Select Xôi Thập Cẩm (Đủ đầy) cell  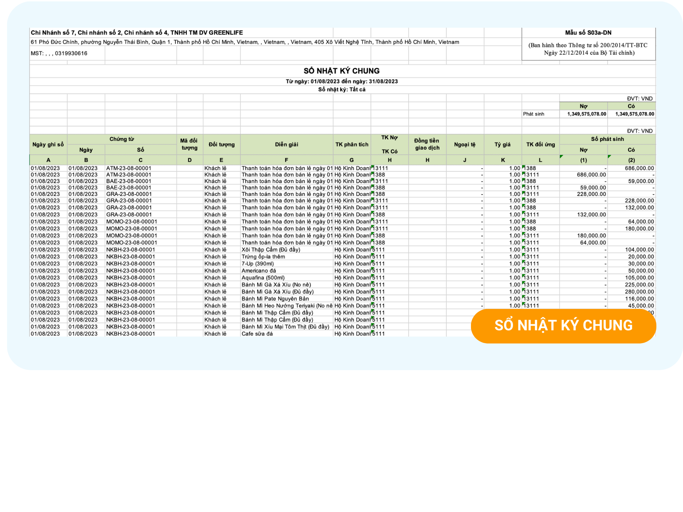click(271, 250)
